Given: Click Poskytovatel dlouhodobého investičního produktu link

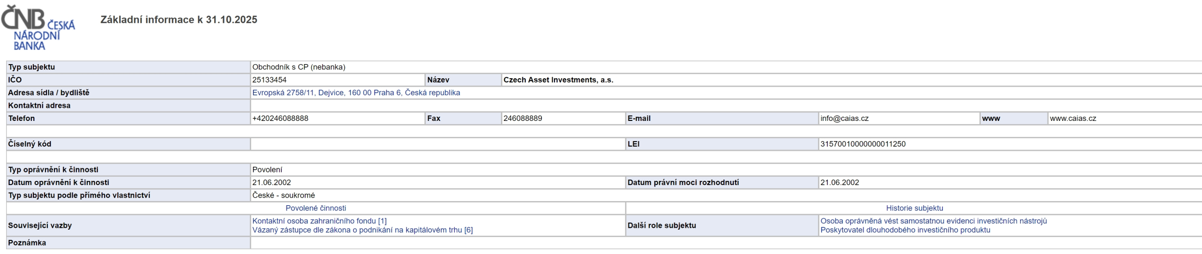Looking at the screenshot, I should click(905, 230).
